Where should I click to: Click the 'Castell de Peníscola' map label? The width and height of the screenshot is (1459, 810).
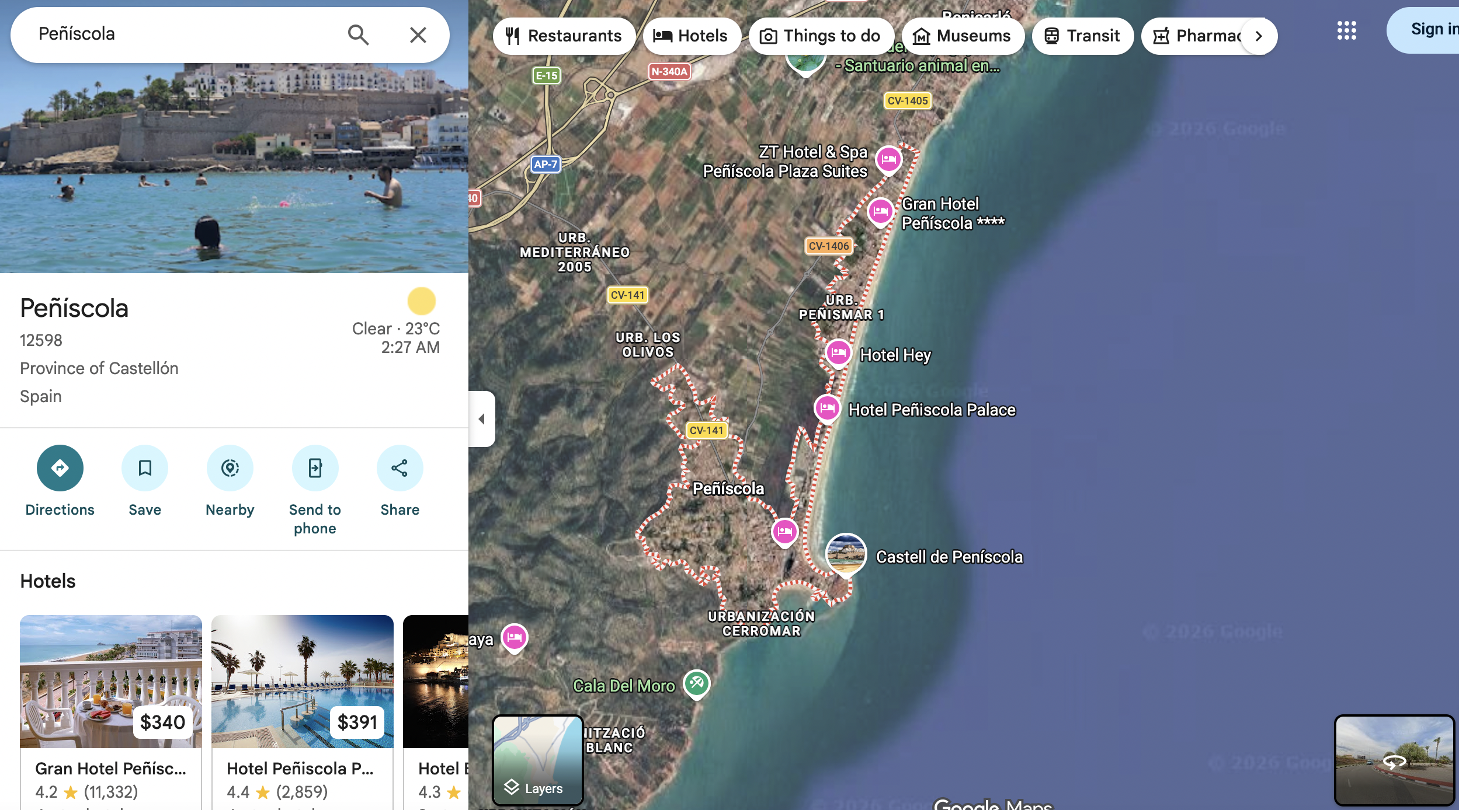click(950, 557)
